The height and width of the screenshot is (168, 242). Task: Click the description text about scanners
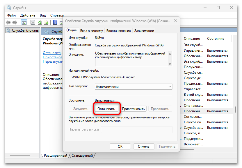[130, 55]
